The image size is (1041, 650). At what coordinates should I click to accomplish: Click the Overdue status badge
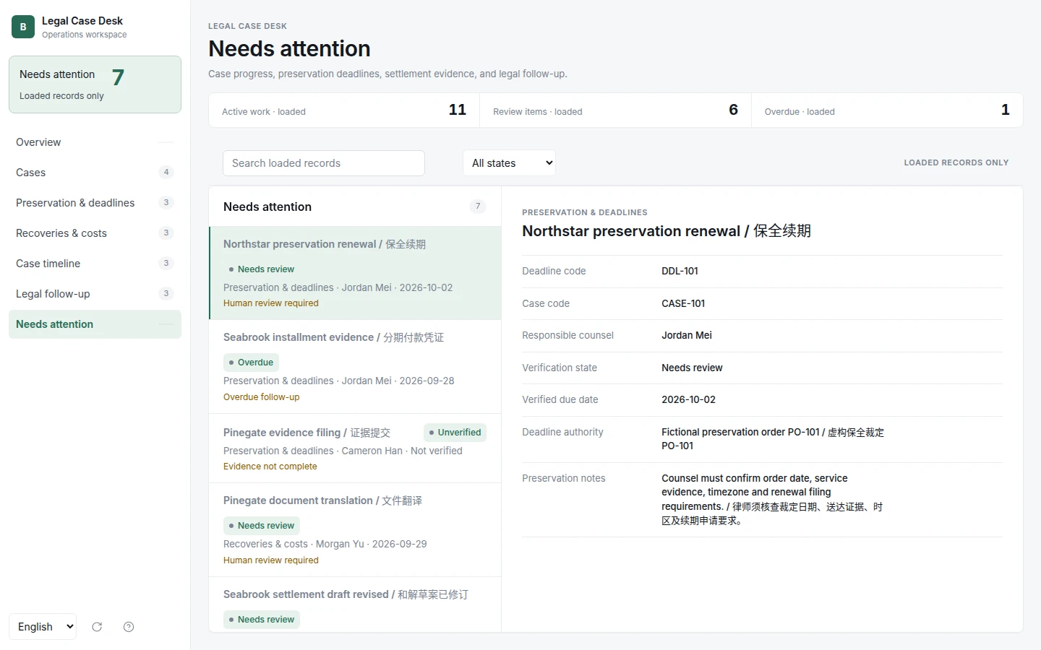[251, 363]
